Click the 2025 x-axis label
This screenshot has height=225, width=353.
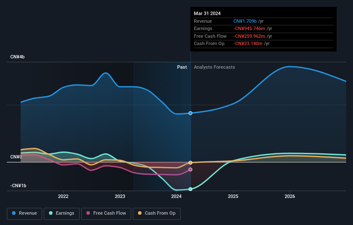[233, 197]
